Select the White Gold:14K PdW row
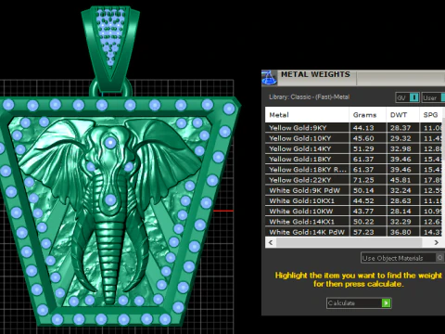 click(x=354, y=232)
